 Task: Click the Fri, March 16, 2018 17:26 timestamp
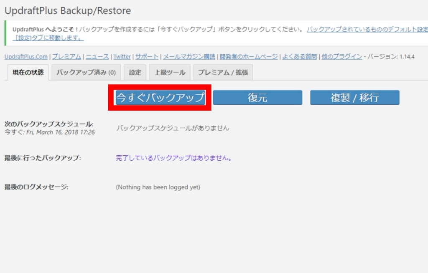tap(61, 132)
